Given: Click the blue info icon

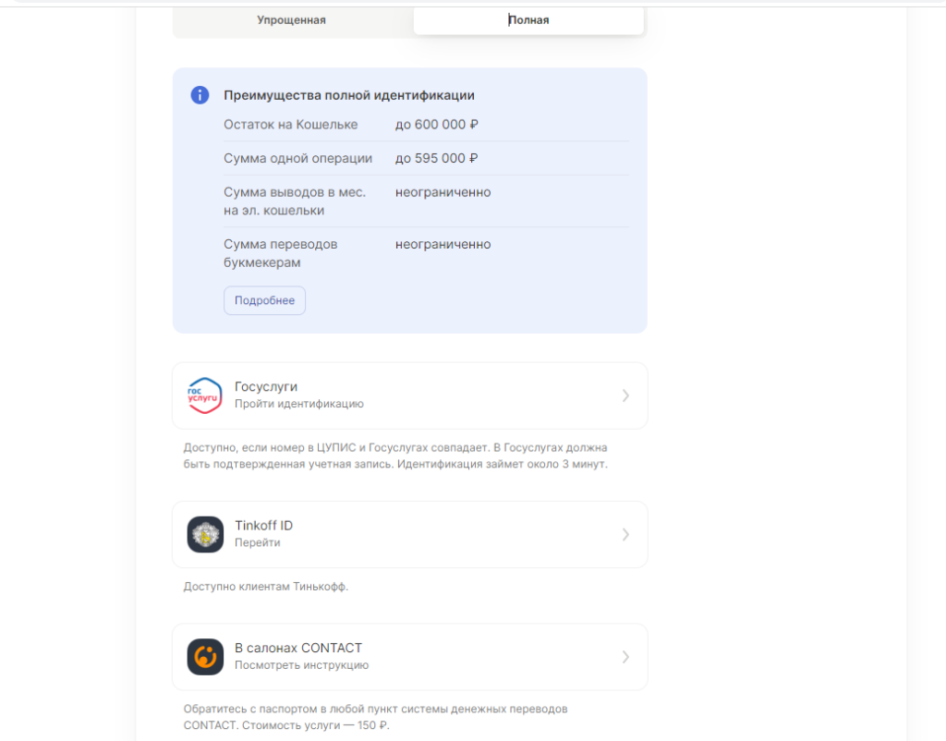Looking at the screenshot, I should coord(200,95).
